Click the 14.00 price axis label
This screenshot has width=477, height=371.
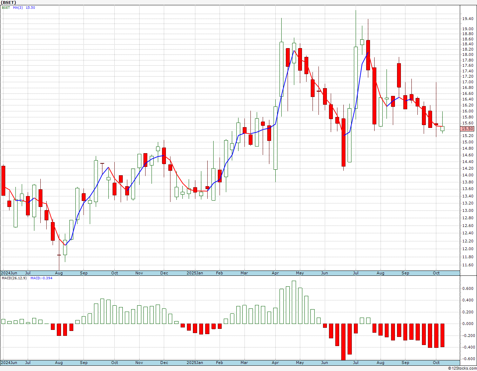pos(468,175)
